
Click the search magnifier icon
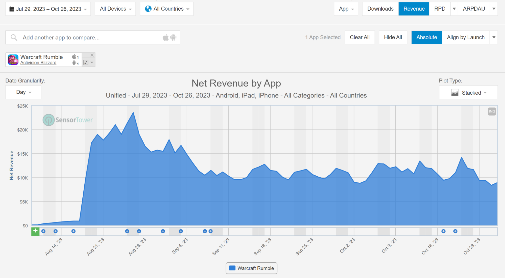click(14, 38)
